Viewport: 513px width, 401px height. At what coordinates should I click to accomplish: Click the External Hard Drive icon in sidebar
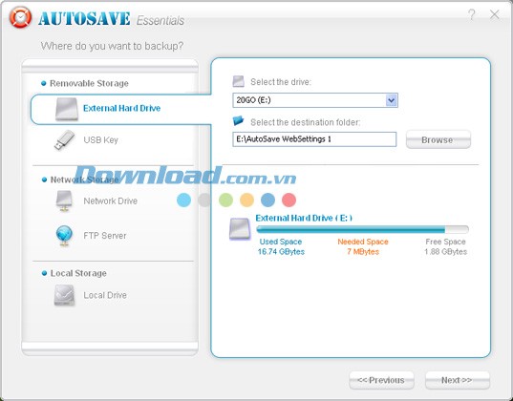pos(67,109)
